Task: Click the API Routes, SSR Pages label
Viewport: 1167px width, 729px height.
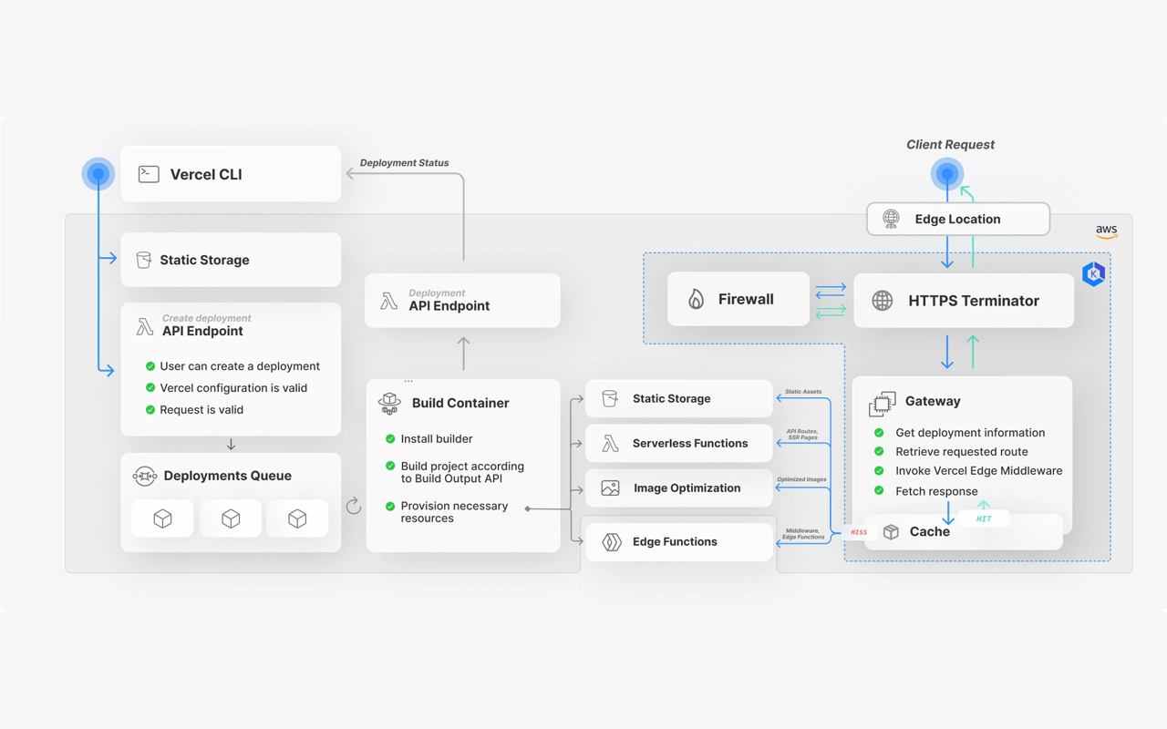Action: click(x=802, y=435)
